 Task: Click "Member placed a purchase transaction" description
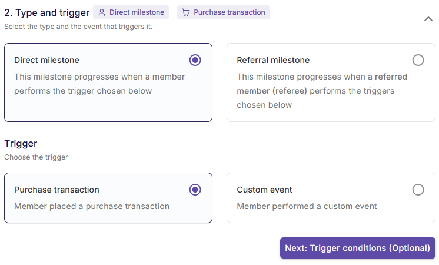tap(92, 206)
